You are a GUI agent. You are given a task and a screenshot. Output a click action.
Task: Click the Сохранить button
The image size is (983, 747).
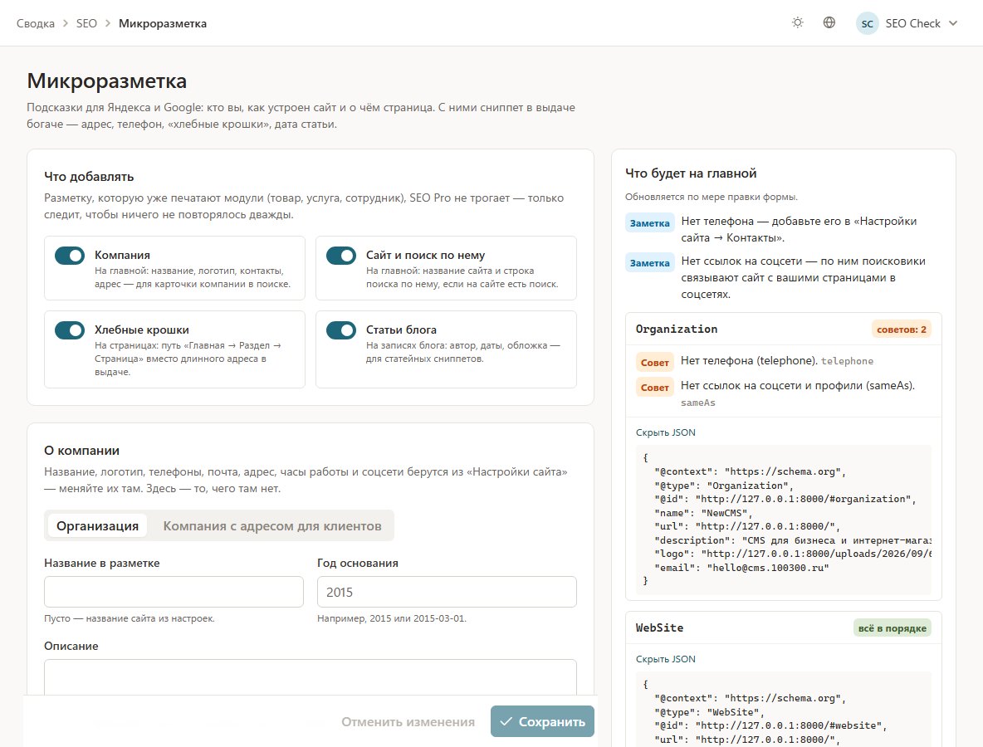[542, 721]
